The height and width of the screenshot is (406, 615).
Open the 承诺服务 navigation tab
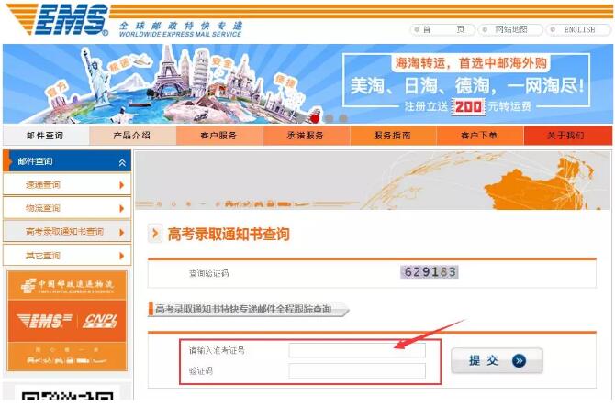(x=306, y=136)
